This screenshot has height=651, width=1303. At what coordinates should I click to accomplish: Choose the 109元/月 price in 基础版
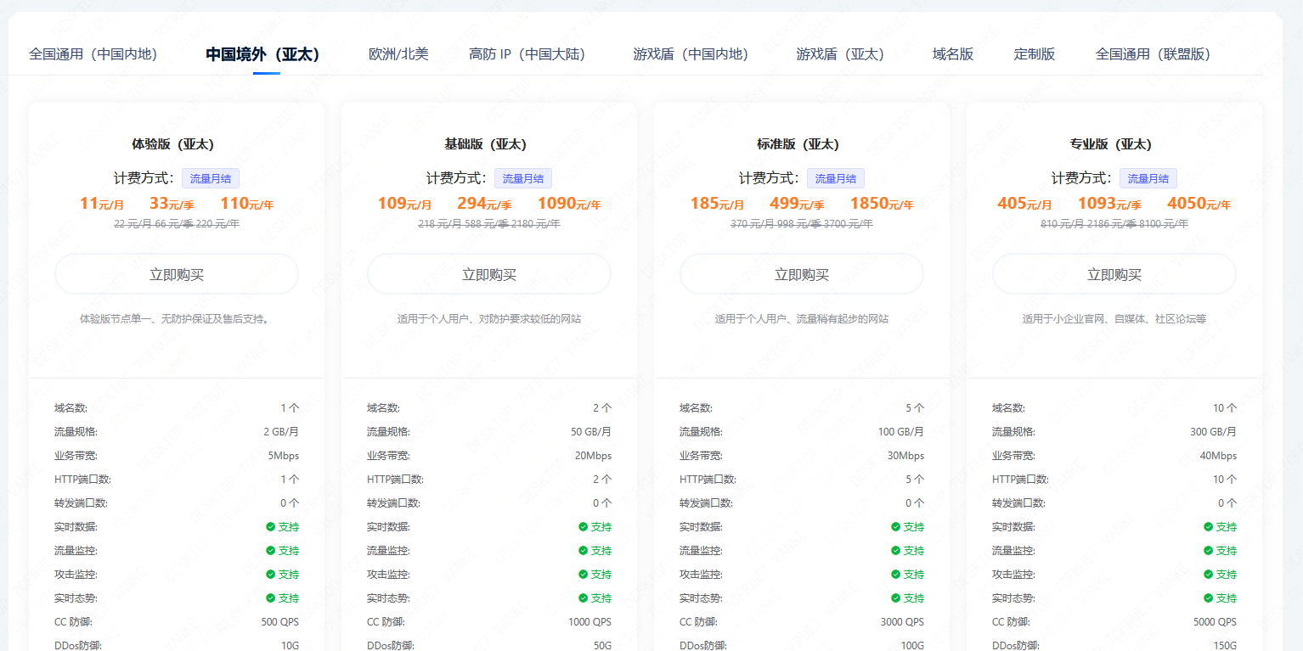(404, 204)
